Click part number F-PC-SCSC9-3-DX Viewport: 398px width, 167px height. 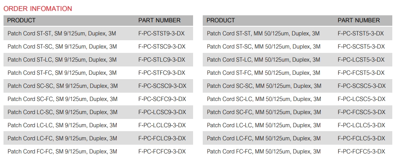point(162,86)
